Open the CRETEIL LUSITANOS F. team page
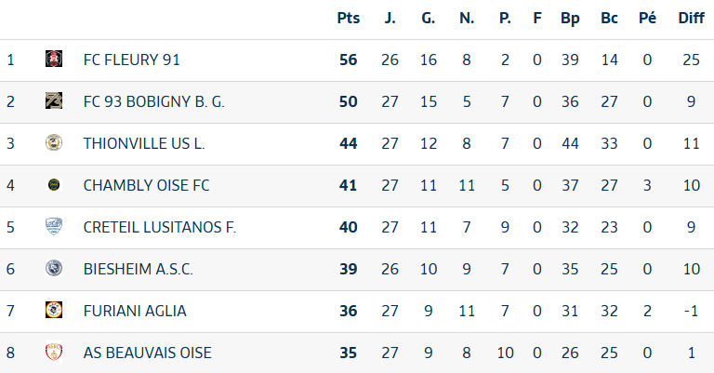This screenshot has width=714, height=373. [159, 227]
